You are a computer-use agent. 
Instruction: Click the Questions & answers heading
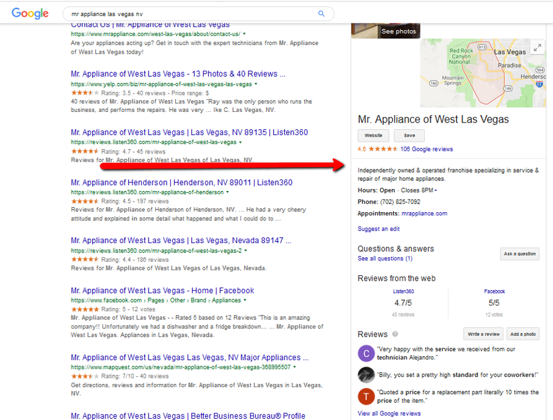click(x=396, y=249)
